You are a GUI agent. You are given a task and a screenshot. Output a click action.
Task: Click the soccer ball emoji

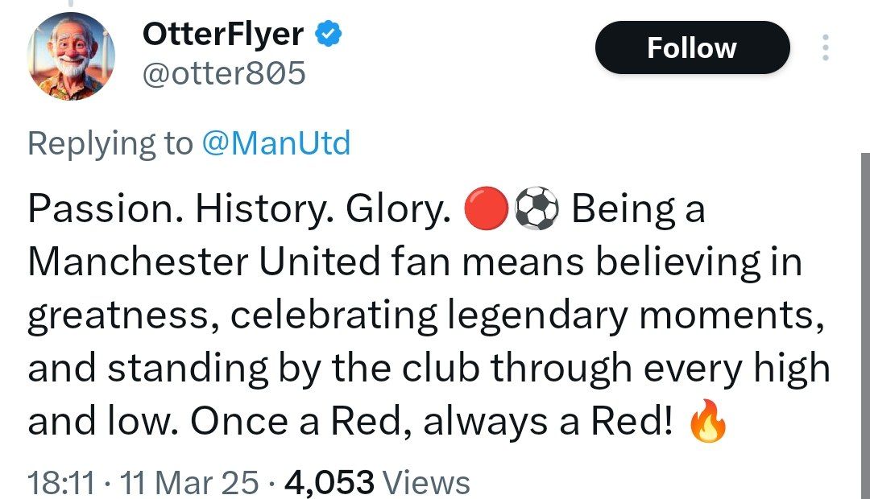tap(537, 208)
